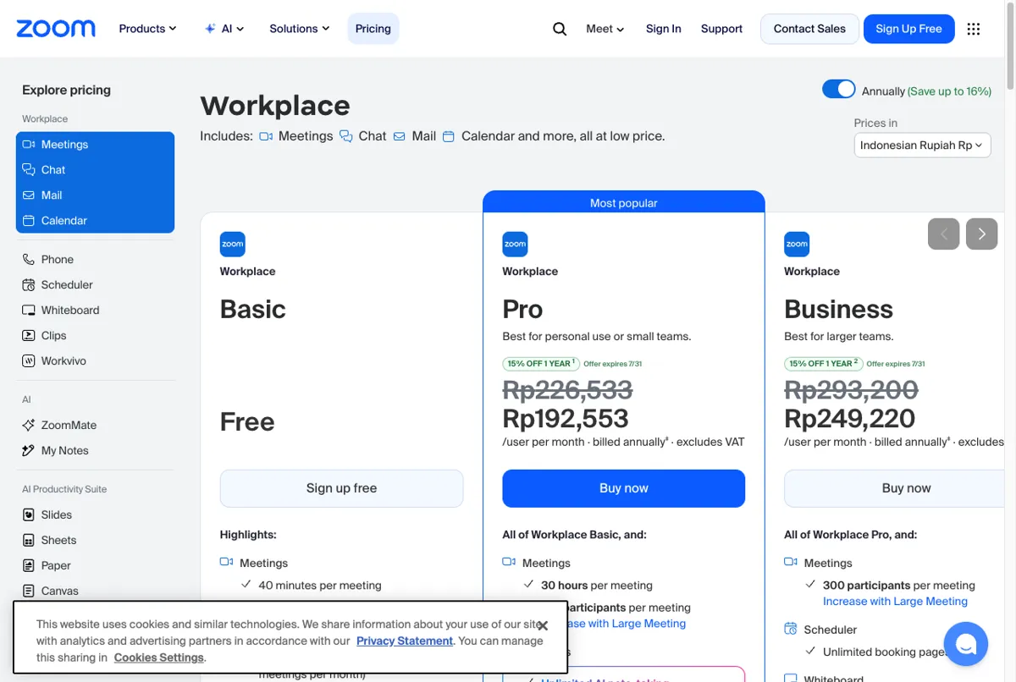This screenshot has width=1016, height=682.
Task: Expand the Solutions menu
Action: point(299,29)
